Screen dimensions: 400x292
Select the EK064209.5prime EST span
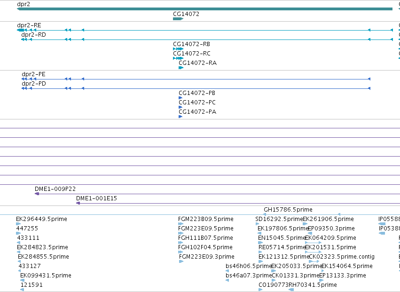[313, 243]
